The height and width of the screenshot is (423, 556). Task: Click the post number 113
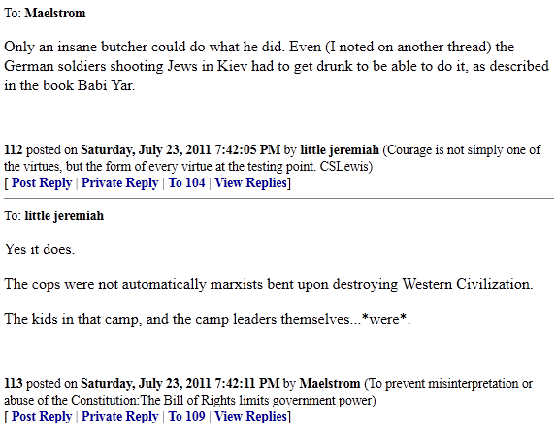pyautogui.click(x=14, y=383)
